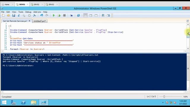Start PowerShell.exe console icon

click(x=78, y=15)
